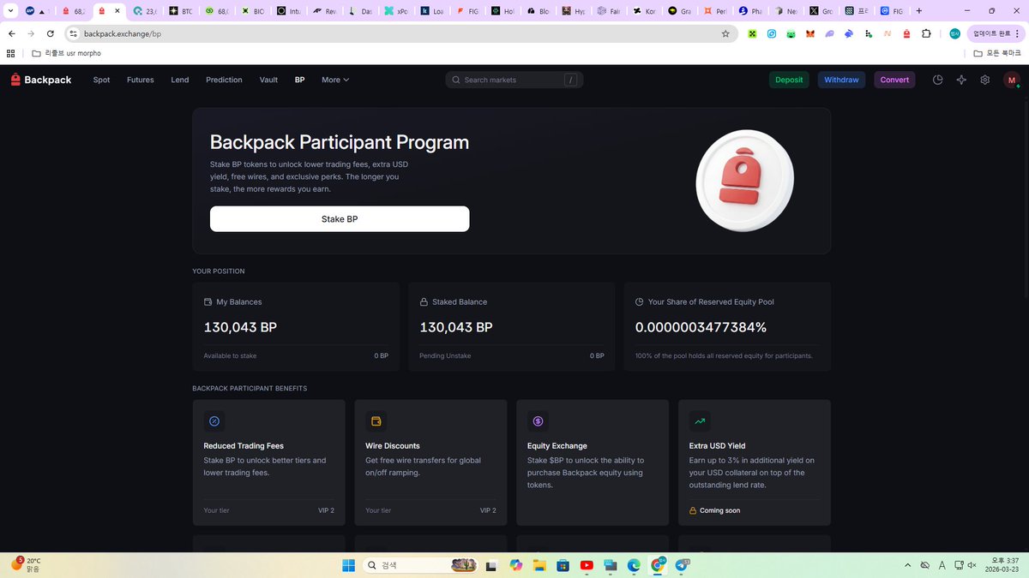1029x578 pixels.
Task: Click the 0.0000003477384% pool share value
Action: (x=701, y=327)
